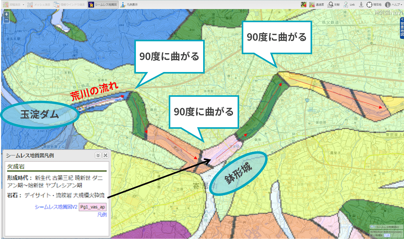Open the 透過度 transparency control

click(x=317, y=5)
